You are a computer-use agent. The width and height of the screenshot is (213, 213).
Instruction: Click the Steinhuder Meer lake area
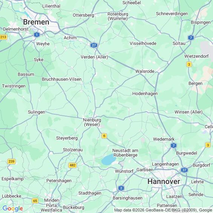coord(108,160)
